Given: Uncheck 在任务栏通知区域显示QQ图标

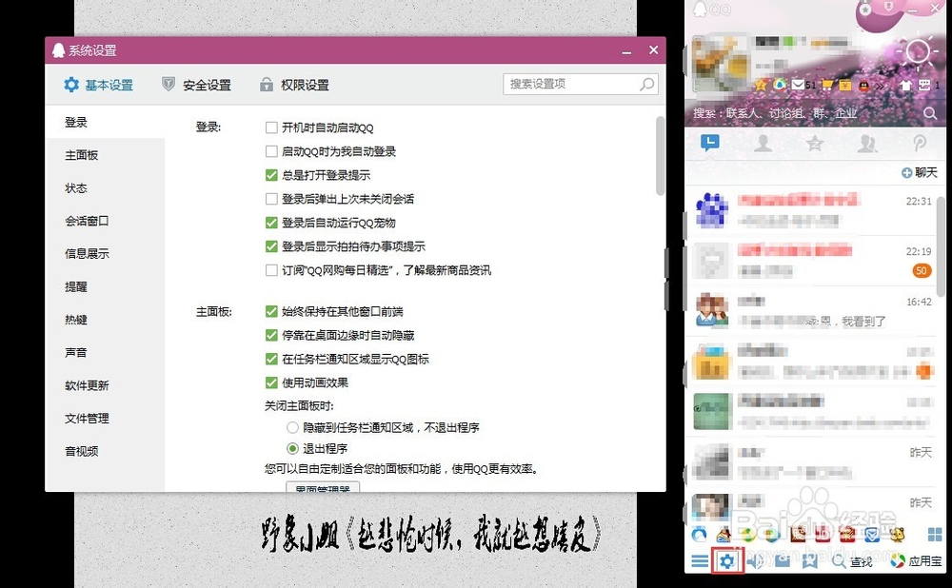Looking at the screenshot, I should [271, 359].
